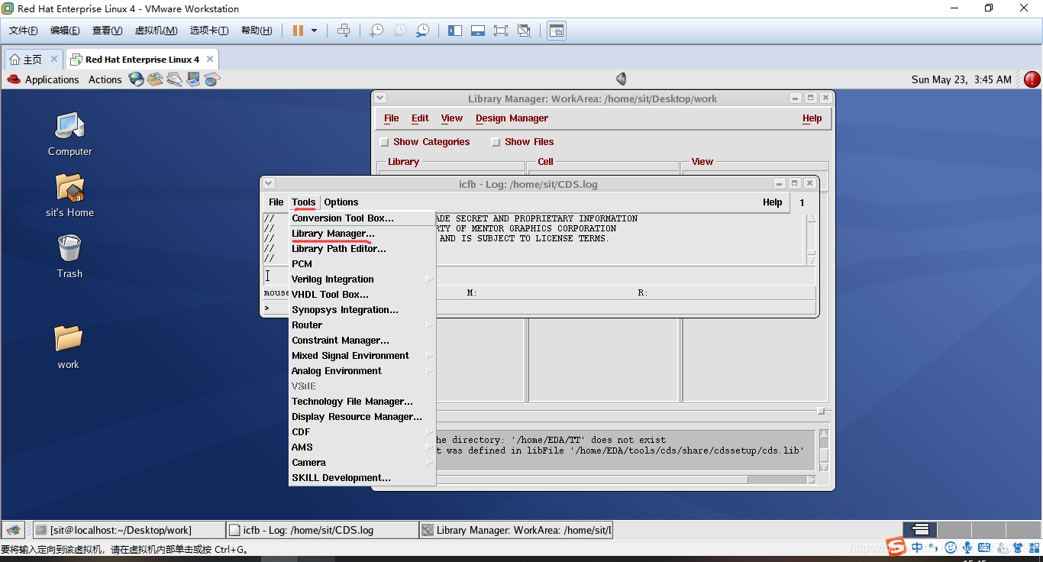Viewport: 1043px width, 562px height.
Task: Launch the presentation panel icon
Action: 193,79
